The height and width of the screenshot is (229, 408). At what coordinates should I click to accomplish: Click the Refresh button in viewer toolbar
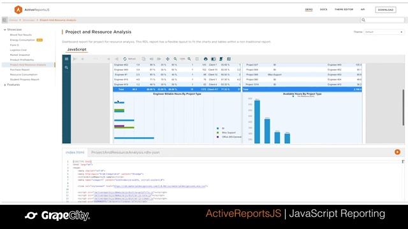coord(129,59)
